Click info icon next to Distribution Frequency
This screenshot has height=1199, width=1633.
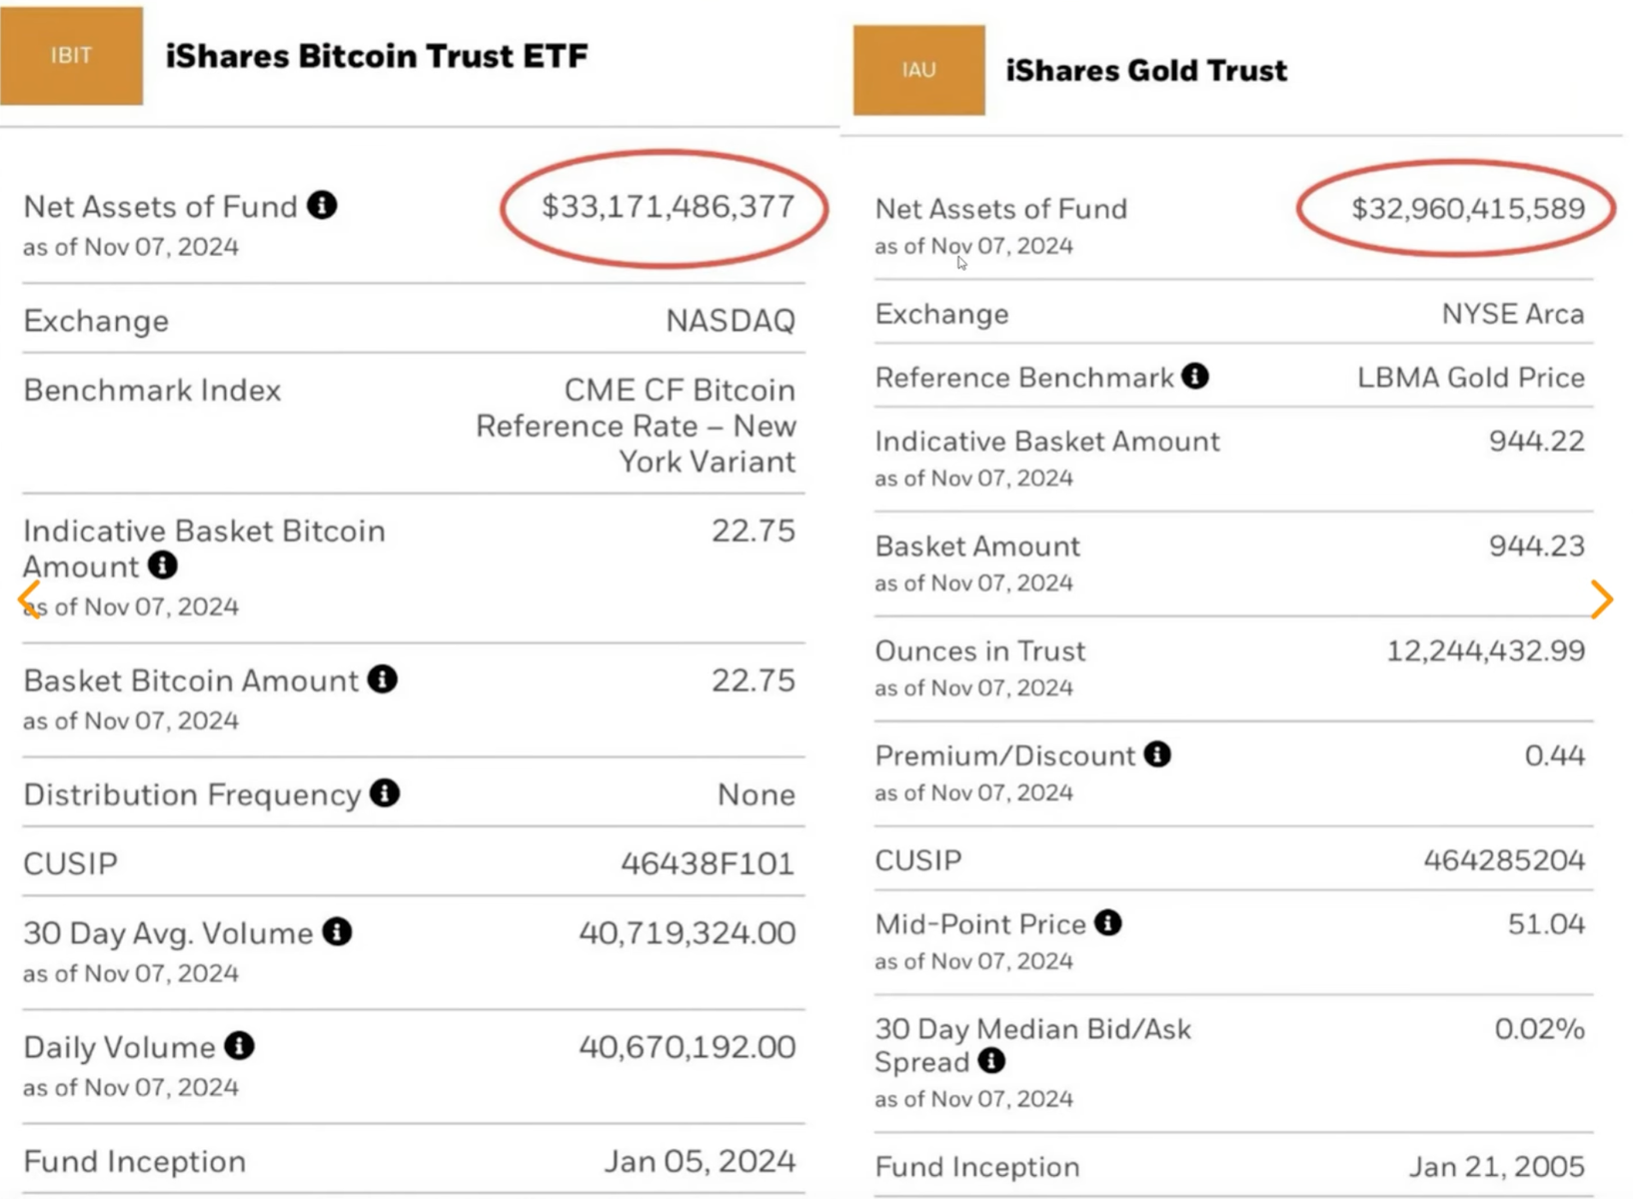pyautogui.click(x=385, y=793)
